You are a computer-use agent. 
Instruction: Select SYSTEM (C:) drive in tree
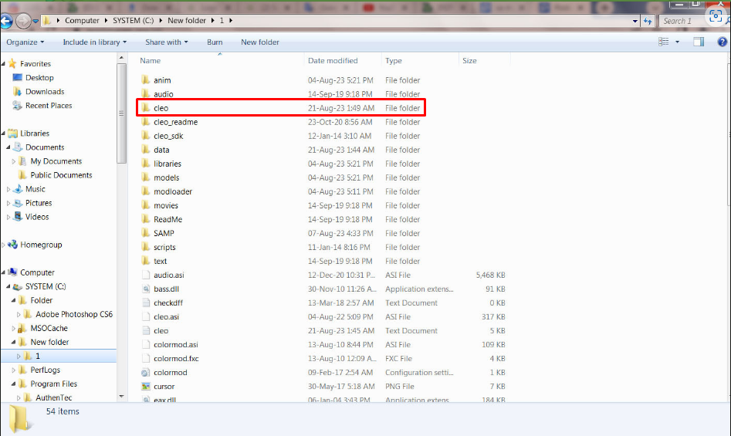pyautogui.click(x=46, y=286)
